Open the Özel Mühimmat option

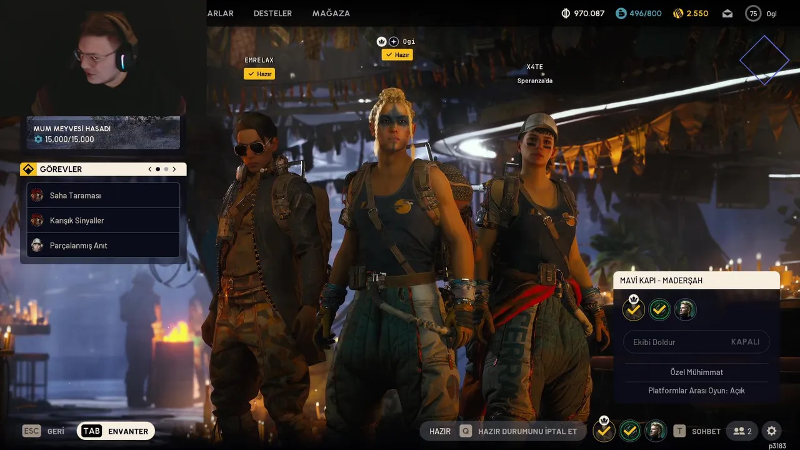pyautogui.click(x=696, y=372)
